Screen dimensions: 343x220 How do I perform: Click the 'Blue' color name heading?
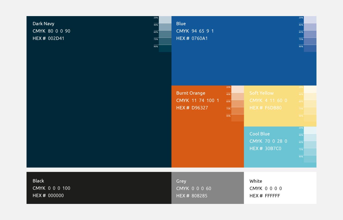[181, 24]
